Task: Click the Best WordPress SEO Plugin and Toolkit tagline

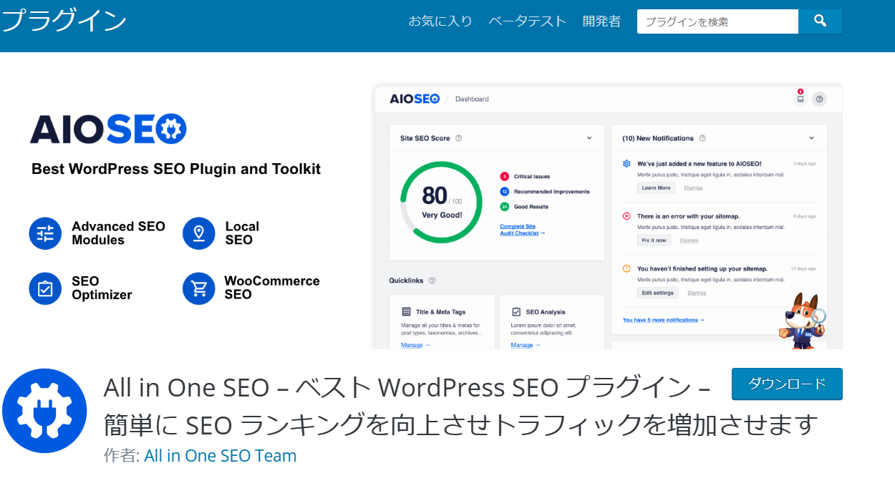Action: click(176, 170)
